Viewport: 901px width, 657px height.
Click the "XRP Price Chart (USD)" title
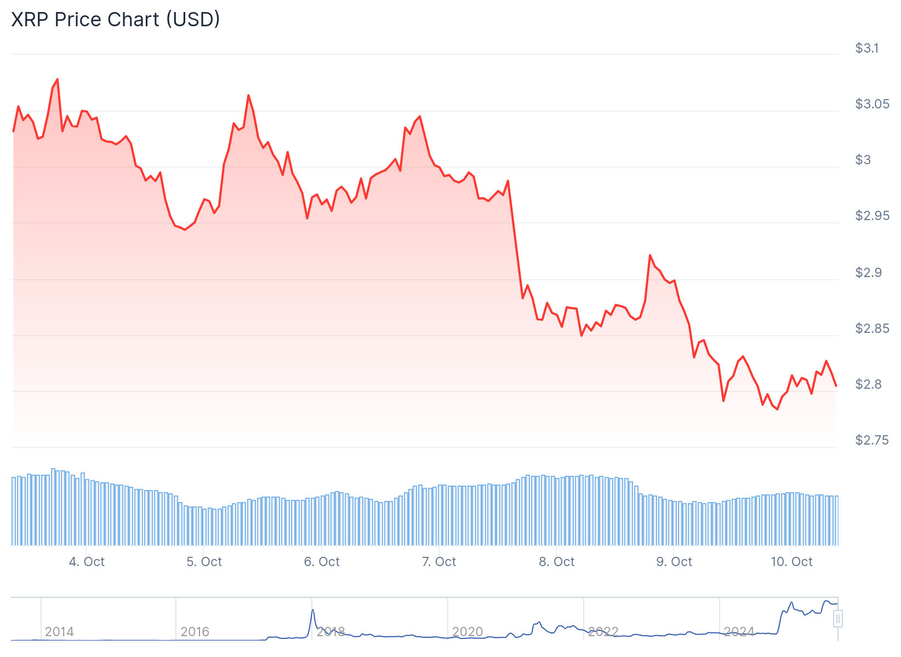tap(116, 19)
